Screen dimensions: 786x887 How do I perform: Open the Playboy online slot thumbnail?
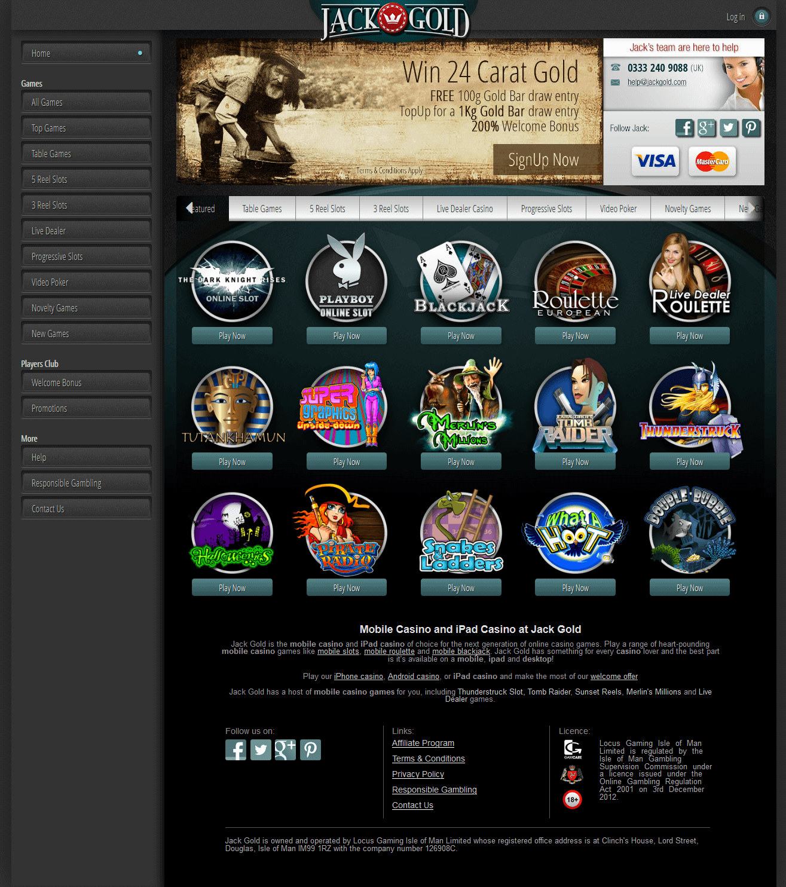coord(347,277)
